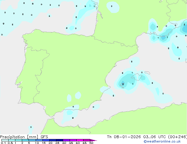
Task: Pick the legend swatch between 20 and 25
Action: pyautogui.click(x=53, y=140)
